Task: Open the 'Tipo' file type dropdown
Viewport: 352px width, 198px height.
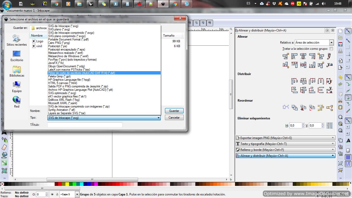Action: coord(104,118)
